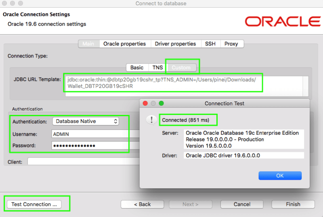Screen dimensions: 323x217
Task: Select the Custom connection type
Action: 181,68
